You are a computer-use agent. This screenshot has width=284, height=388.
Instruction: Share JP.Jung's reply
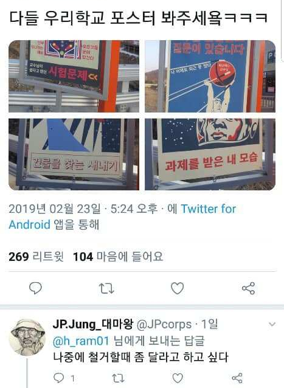[237, 378]
